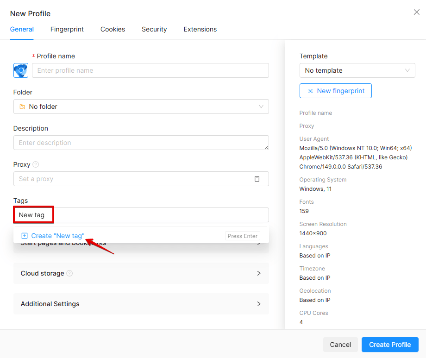Click the 1440×900 screen resolution value
This screenshot has height=358, width=426.
coord(313,233)
